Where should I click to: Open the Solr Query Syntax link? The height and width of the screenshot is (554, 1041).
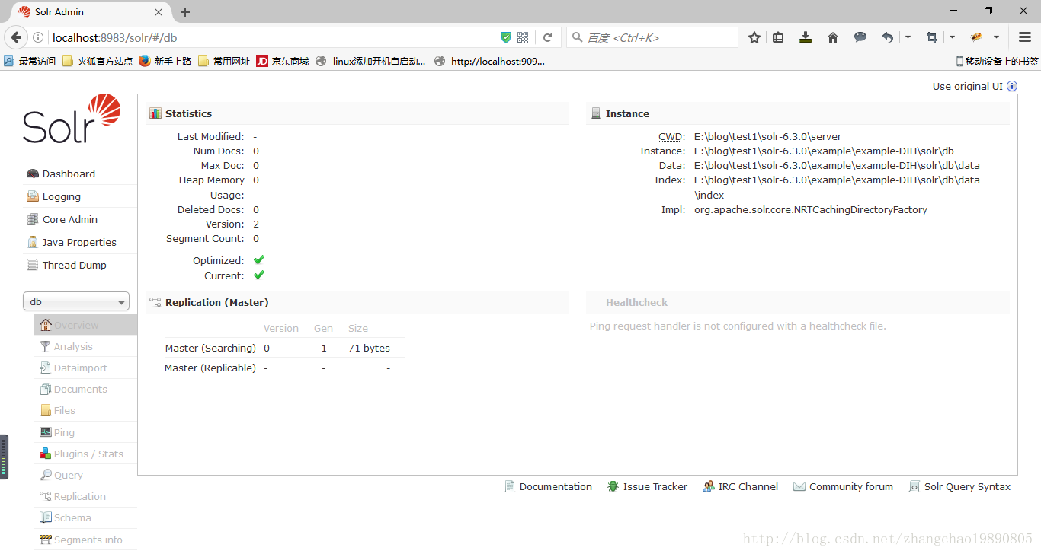[x=967, y=486]
